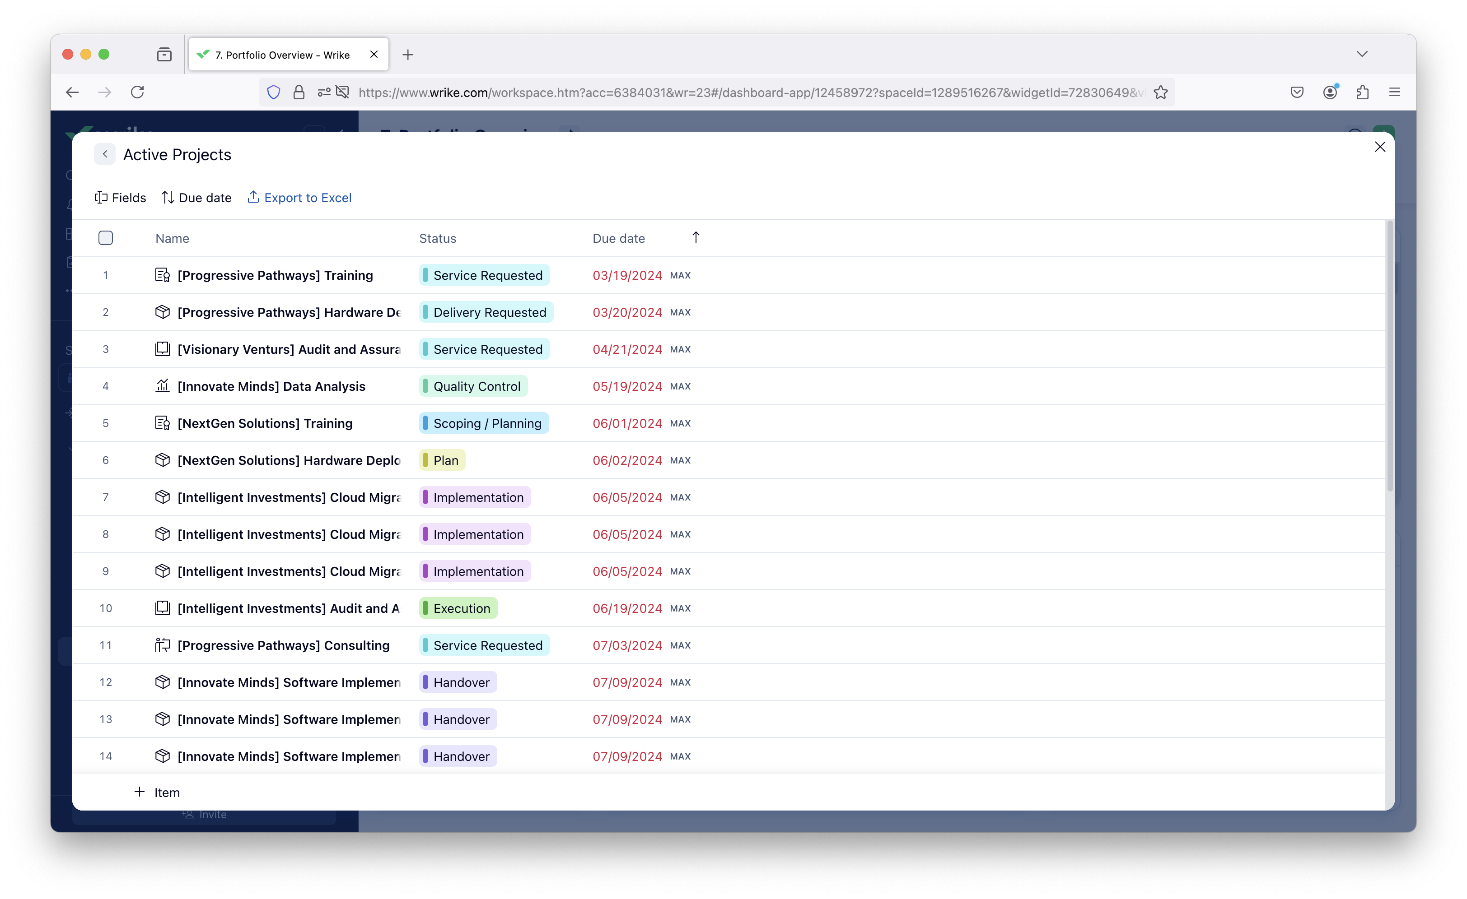Bookmark page with the star icon
The image size is (1467, 899).
click(1160, 92)
